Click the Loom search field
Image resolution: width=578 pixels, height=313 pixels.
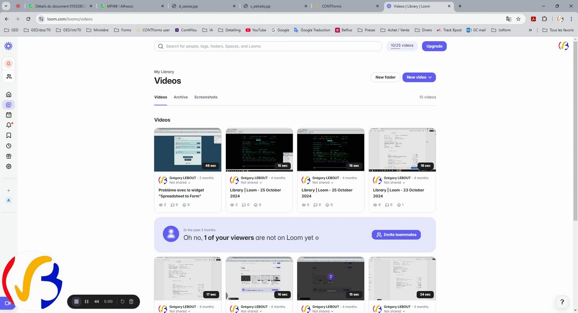point(268,46)
